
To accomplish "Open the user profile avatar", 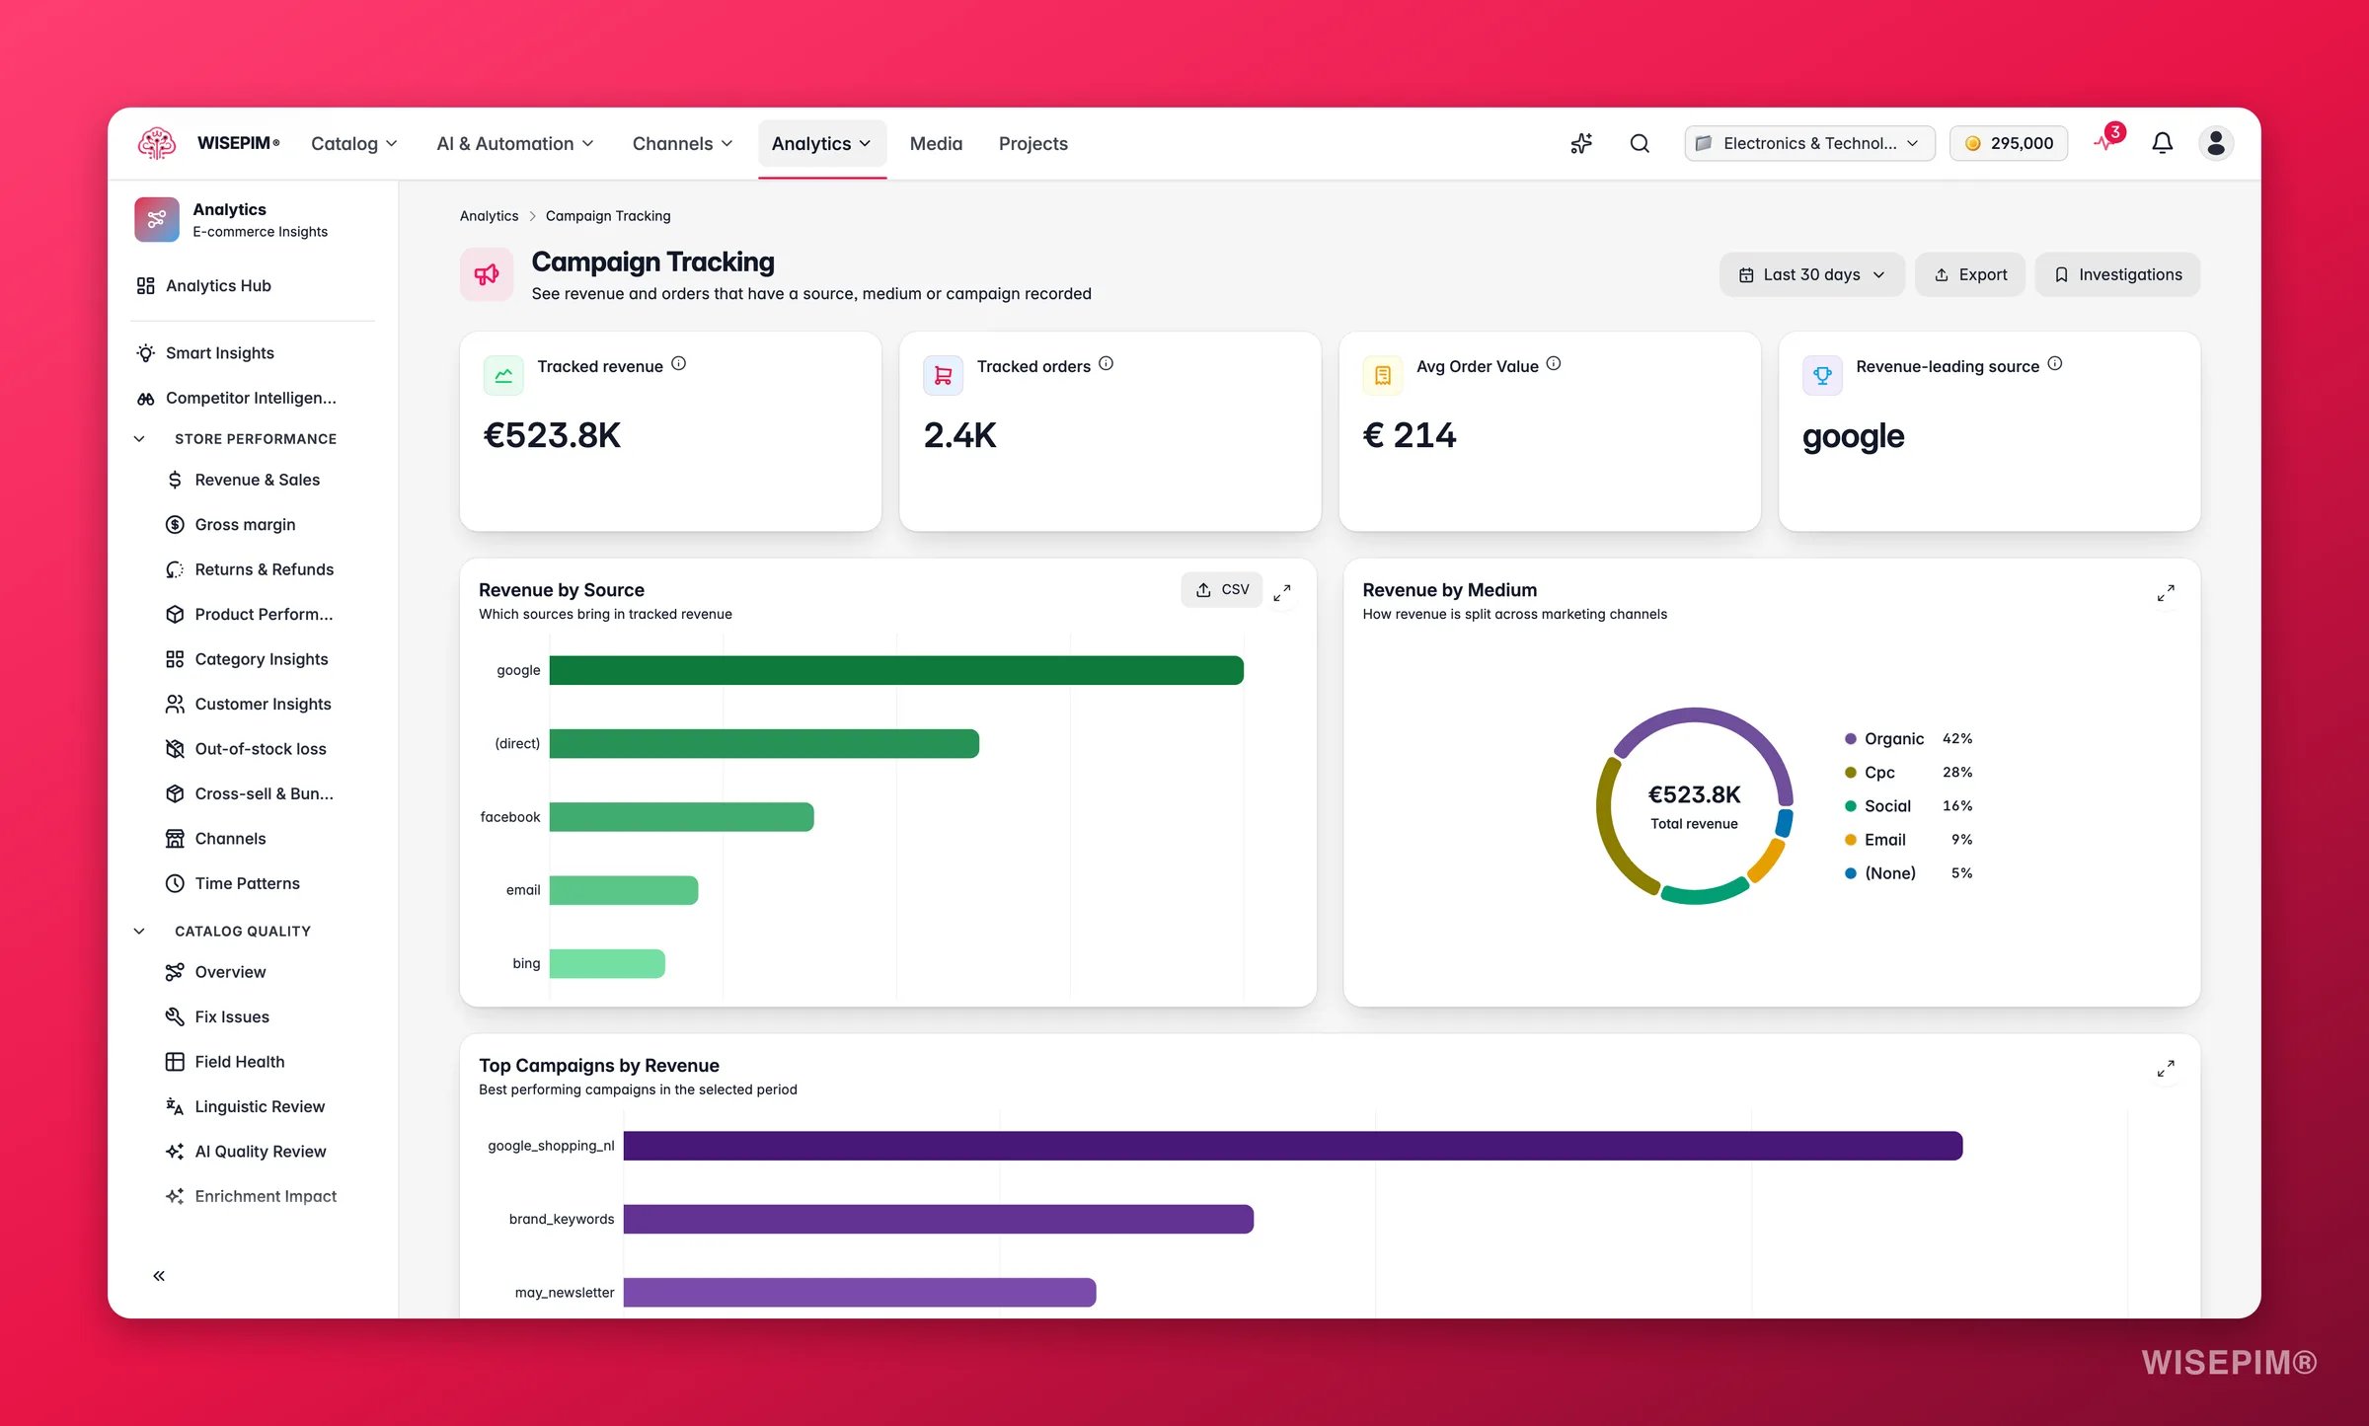I will click(2215, 143).
